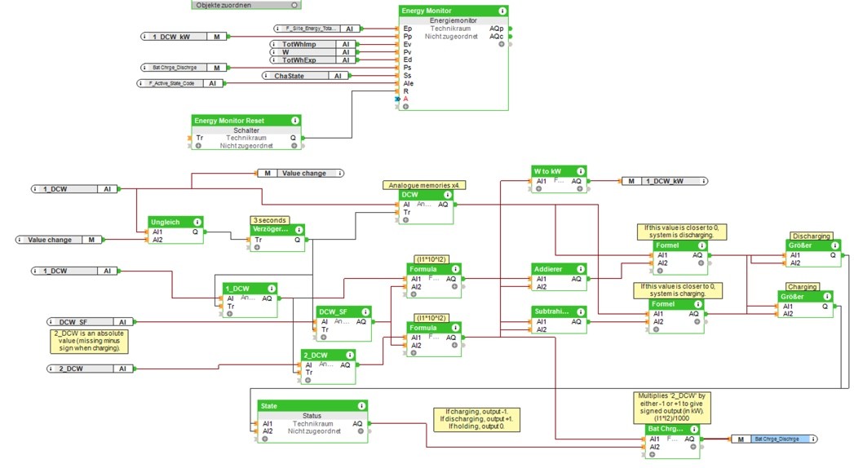Click Energiemonitor label in Energy Monitor block
The width and height of the screenshot is (854, 468).
point(454,20)
